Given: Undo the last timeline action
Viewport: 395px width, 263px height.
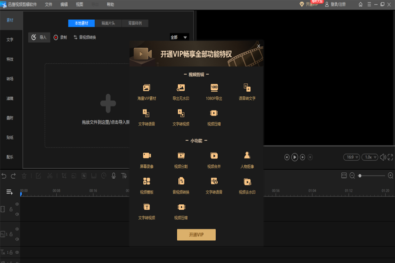Looking at the screenshot, I should click(4, 176).
